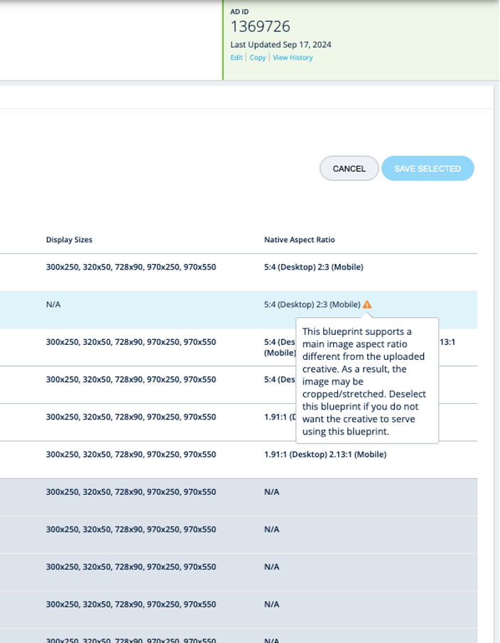This screenshot has height=643, width=500.
Task: Click the display sizes in the first row
Action: point(131,268)
